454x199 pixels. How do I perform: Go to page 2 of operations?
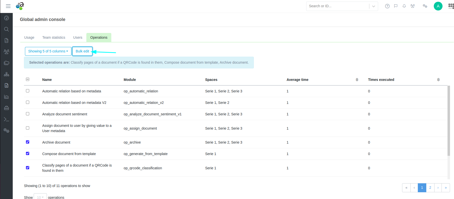point(430,188)
